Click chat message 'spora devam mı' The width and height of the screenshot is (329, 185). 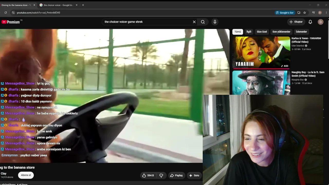(48, 143)
